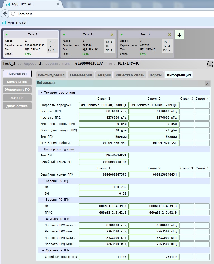Click ППУ Время работы 0д 0ч 47м 45с

point(104,143)
